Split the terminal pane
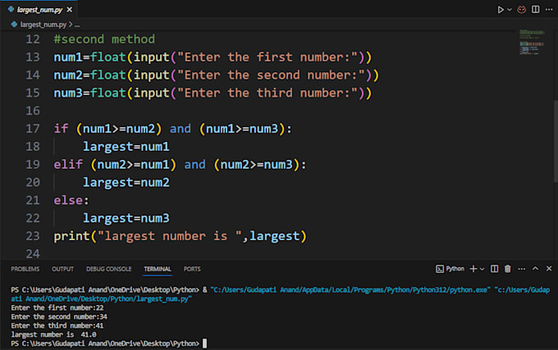This screenshot has height=350, width=558. (495, 268)
